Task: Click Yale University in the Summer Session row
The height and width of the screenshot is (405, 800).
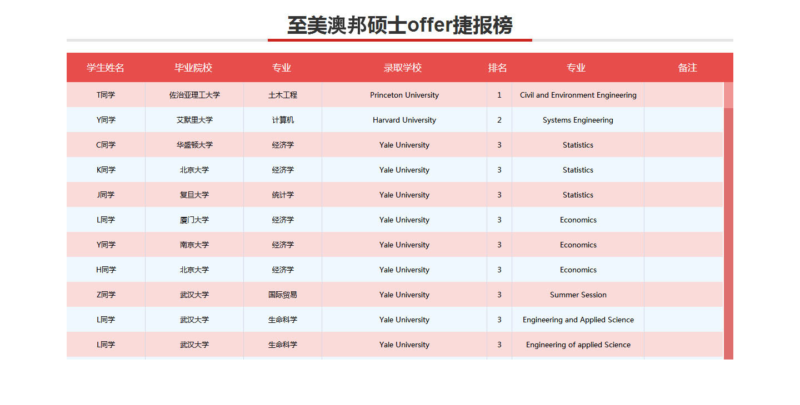Action: 404,295
